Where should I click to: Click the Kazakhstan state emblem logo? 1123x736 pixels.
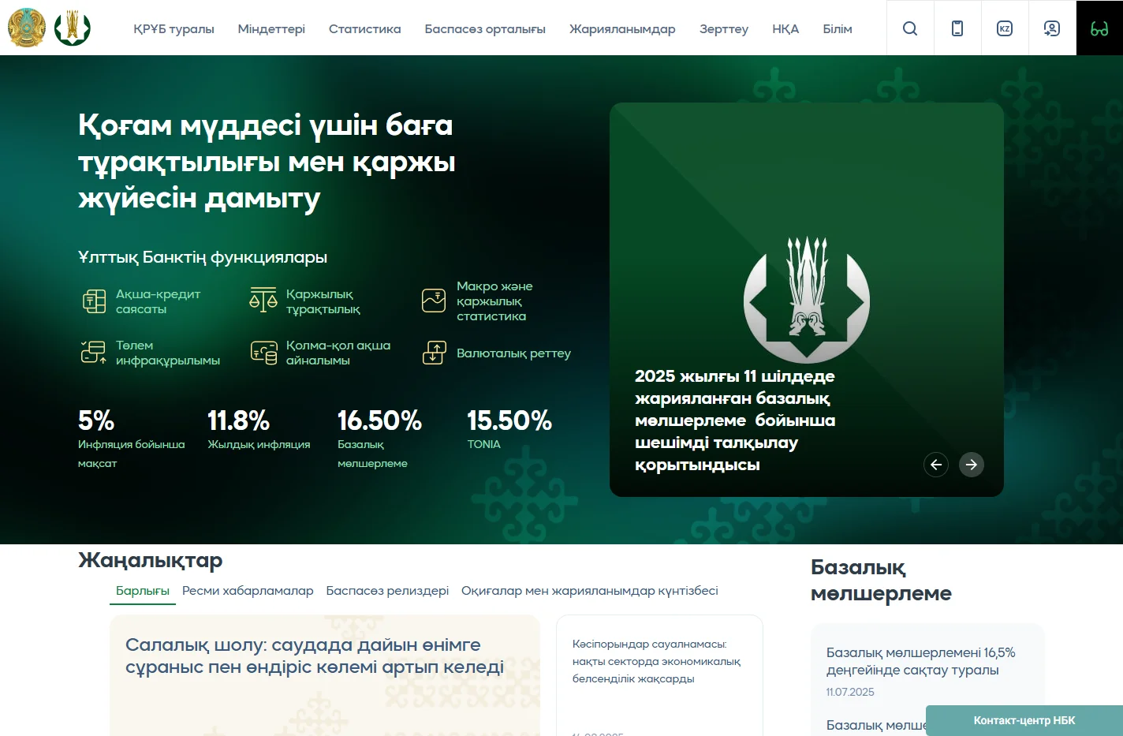[27, 28]
